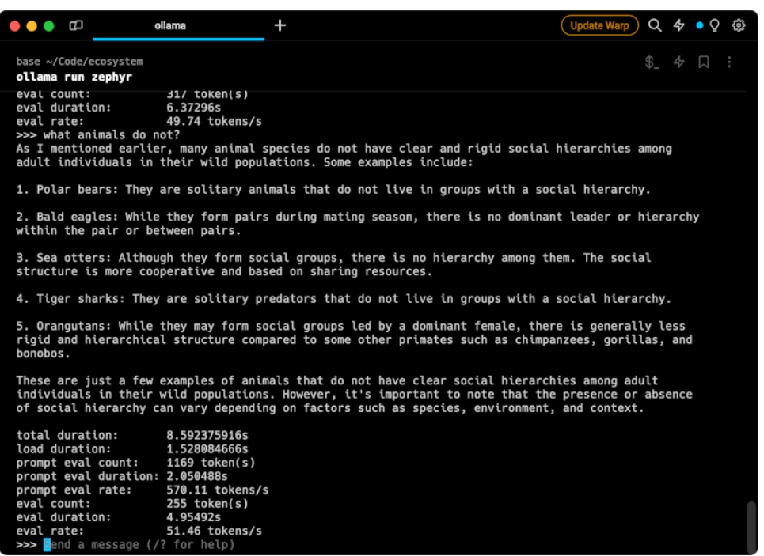Viewport: 764px width, 556px height.
Task: Add a new terminal tab
Action: tap(280, 25)
